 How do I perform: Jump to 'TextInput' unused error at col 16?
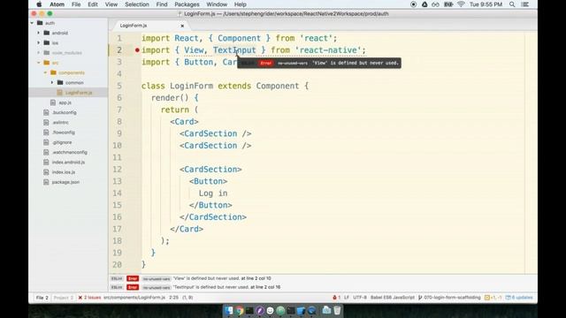[x=226, y=287]
